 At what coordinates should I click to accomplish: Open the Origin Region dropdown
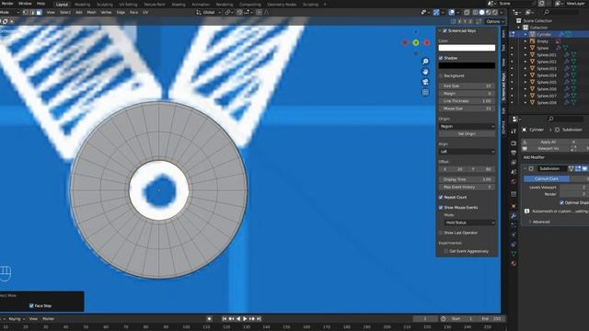(467, 127)
